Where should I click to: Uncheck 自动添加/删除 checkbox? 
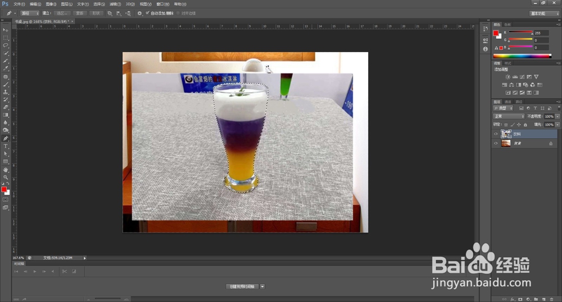point(147,13)
